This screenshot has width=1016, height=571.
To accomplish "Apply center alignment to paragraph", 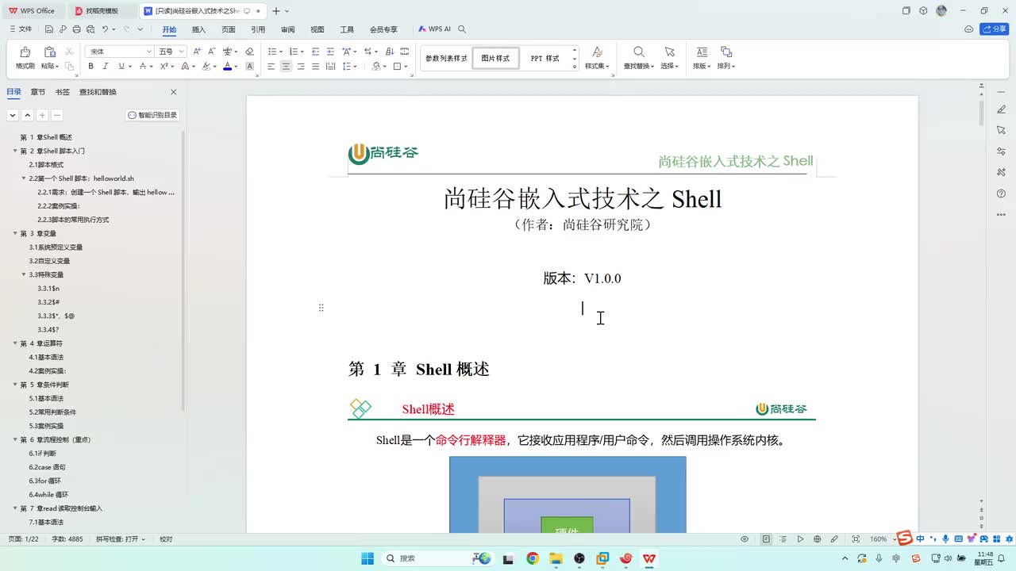I will [x=286, y=67].
